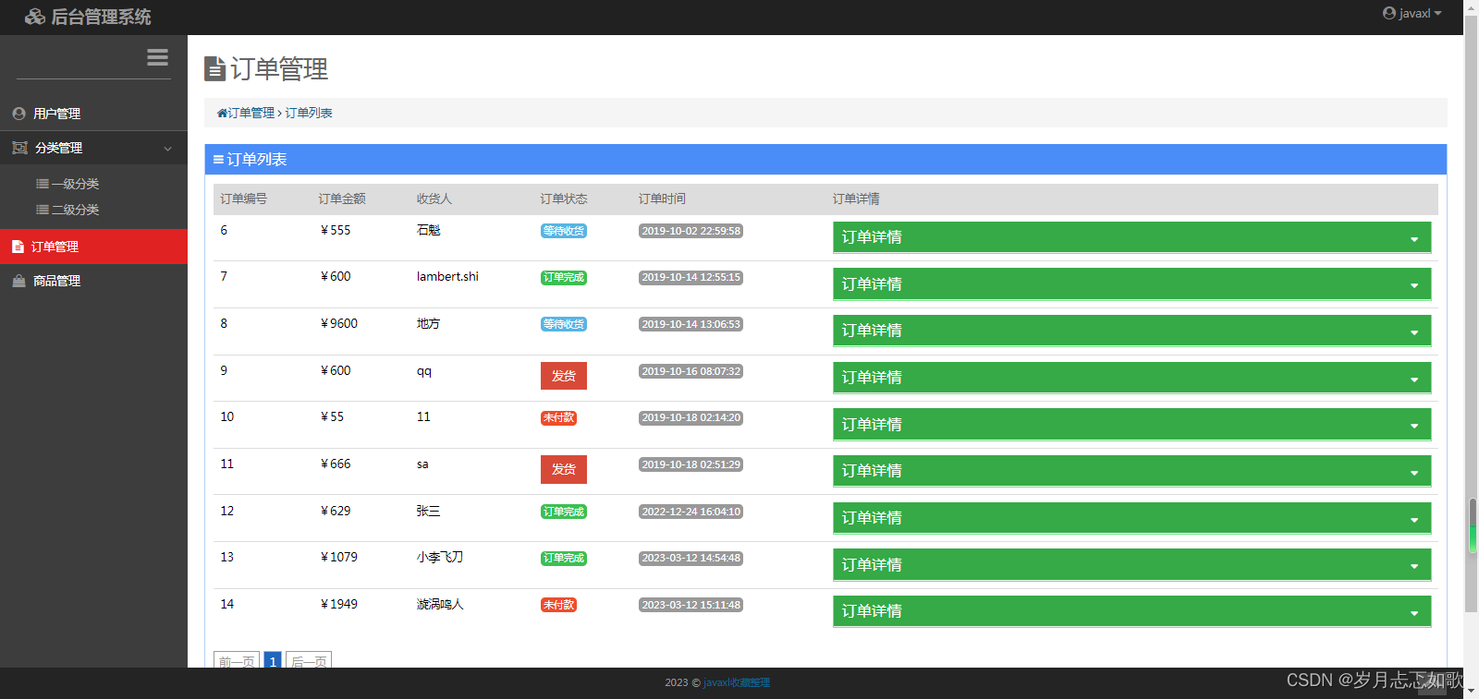The height and width of the screenshot is (699, 1479).
Task: Expand 订单详情 for order 12
Action: tap(1132, 518)
